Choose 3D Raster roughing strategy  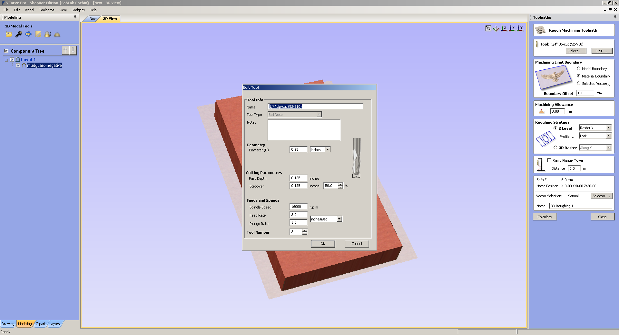point(555,147)
